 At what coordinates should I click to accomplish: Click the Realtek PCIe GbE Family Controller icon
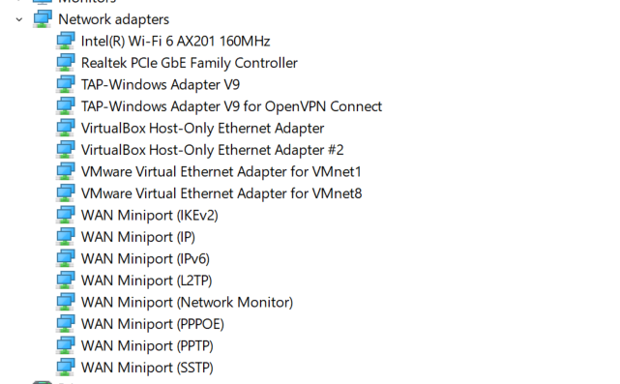coord(65,63)
